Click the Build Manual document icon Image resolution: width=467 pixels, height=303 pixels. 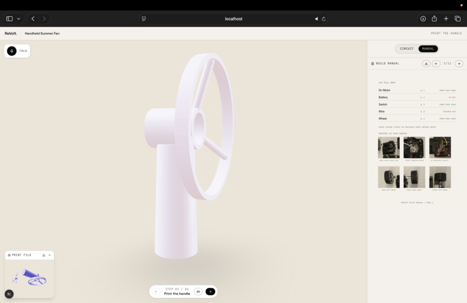(x=373, y=64)
